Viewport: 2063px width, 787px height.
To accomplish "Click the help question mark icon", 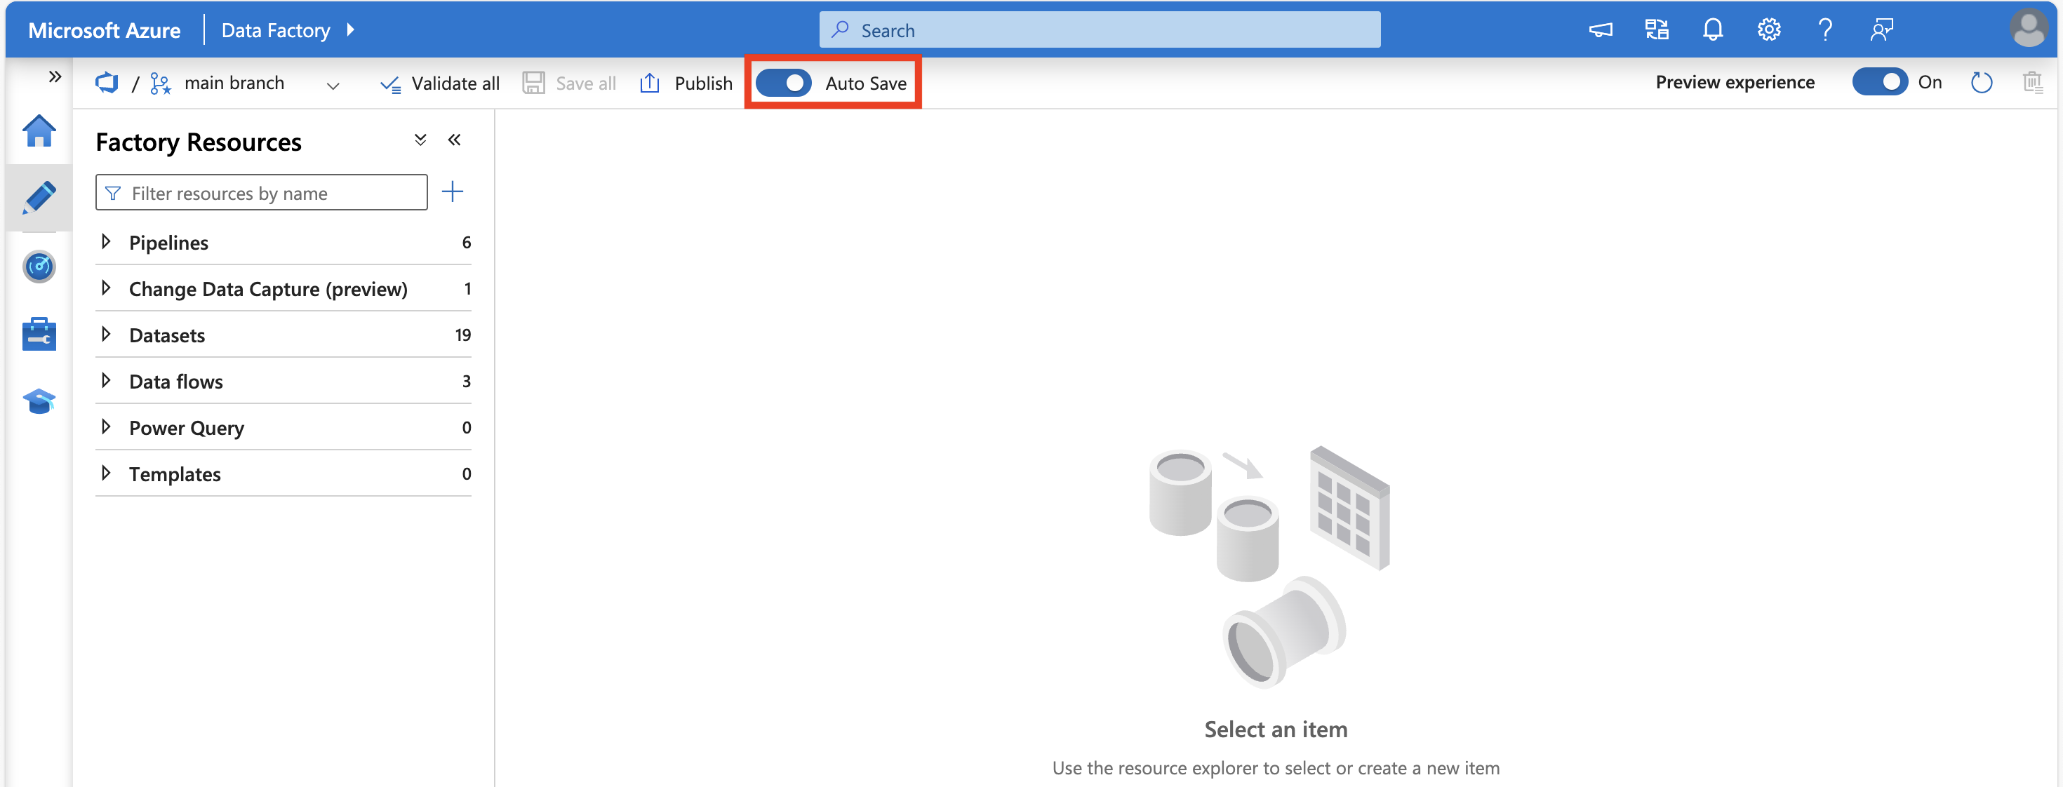I will click(x=1834, y=29).
